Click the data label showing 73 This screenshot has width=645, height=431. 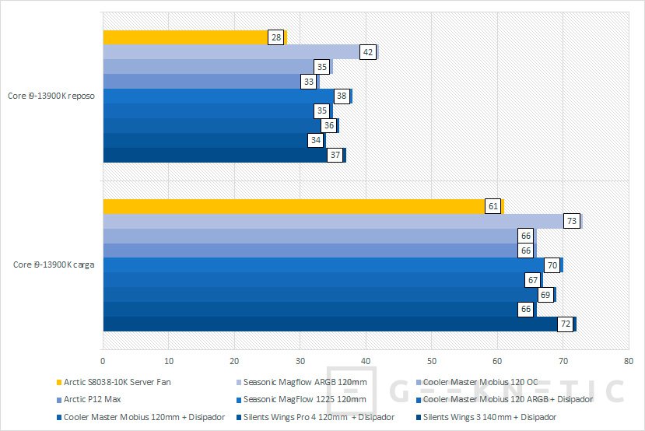(571, 221)
